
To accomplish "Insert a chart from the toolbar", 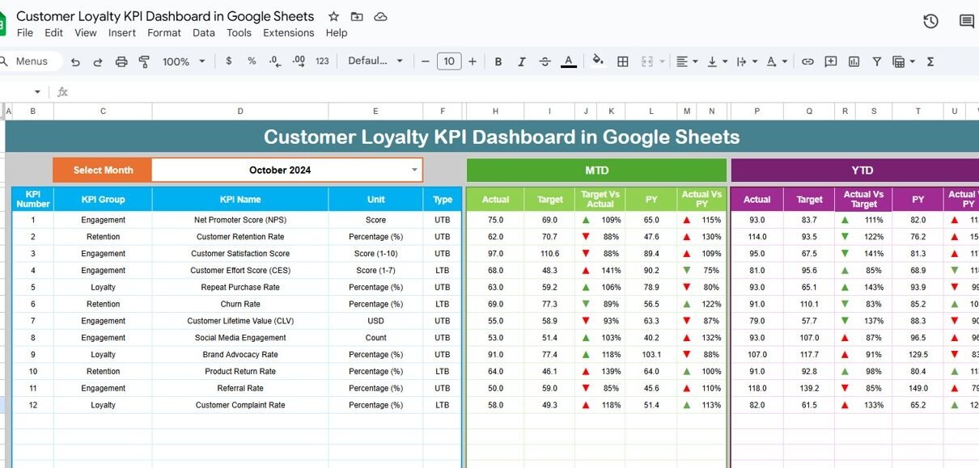I will [x=854, y=61].
